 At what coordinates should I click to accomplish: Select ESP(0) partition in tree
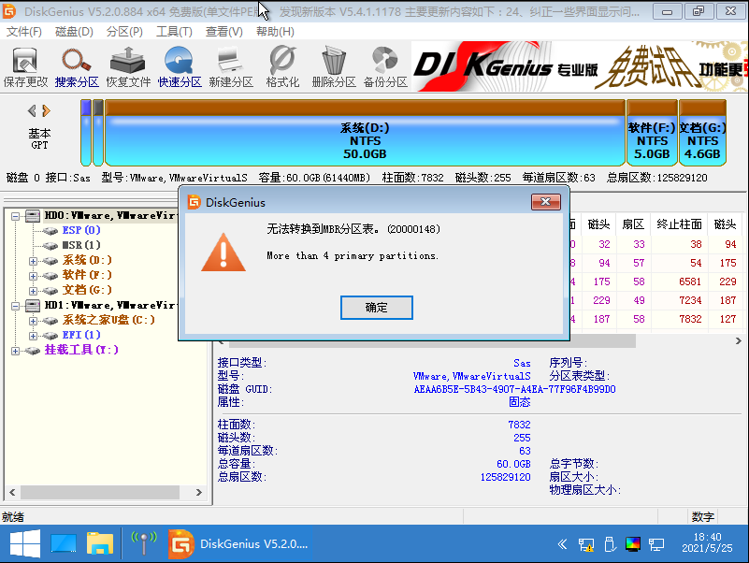81,230
